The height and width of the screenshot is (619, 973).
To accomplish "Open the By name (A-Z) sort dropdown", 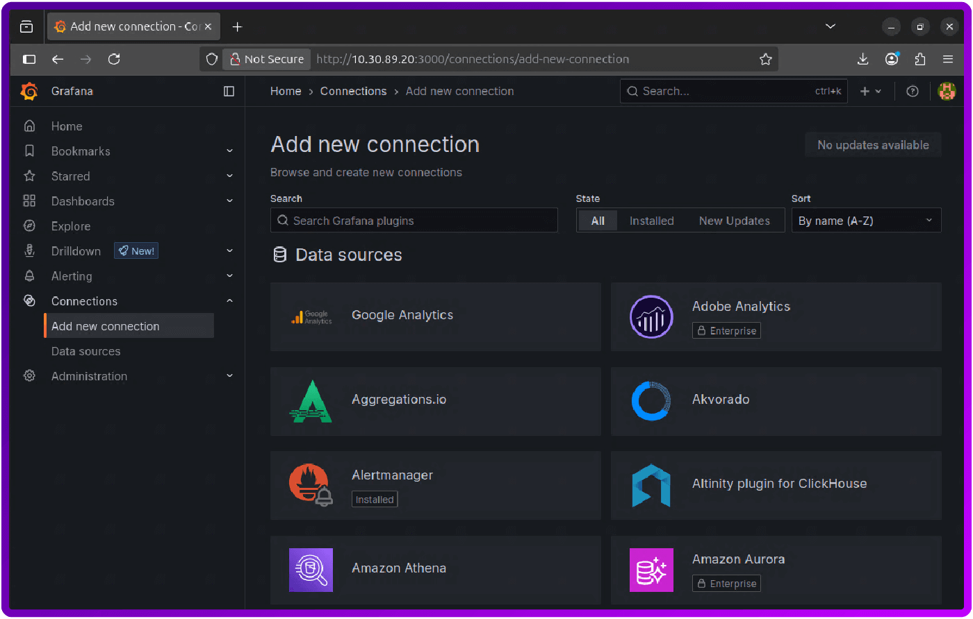I will pos(866,220).
